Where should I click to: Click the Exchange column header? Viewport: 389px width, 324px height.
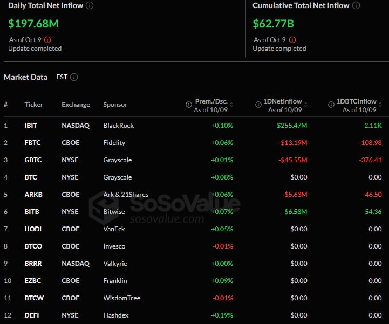click(x=76, y=105)
